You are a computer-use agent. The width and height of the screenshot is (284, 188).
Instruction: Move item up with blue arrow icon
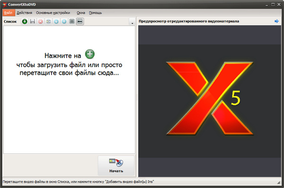[64, 22]
